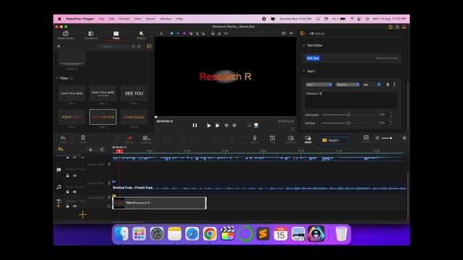Toggle the timeline header lock icon

[90, 149]
